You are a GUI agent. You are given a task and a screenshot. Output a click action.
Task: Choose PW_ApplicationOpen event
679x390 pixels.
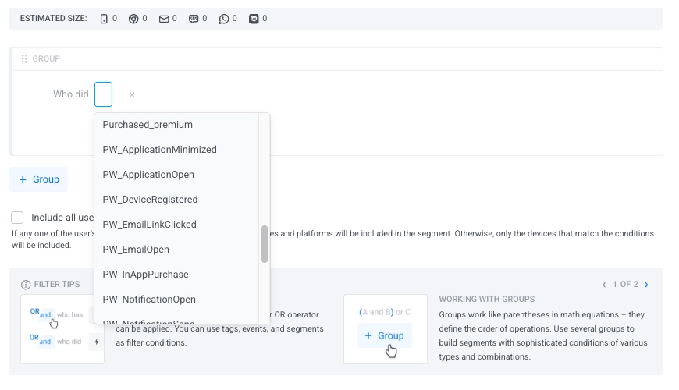176,175
